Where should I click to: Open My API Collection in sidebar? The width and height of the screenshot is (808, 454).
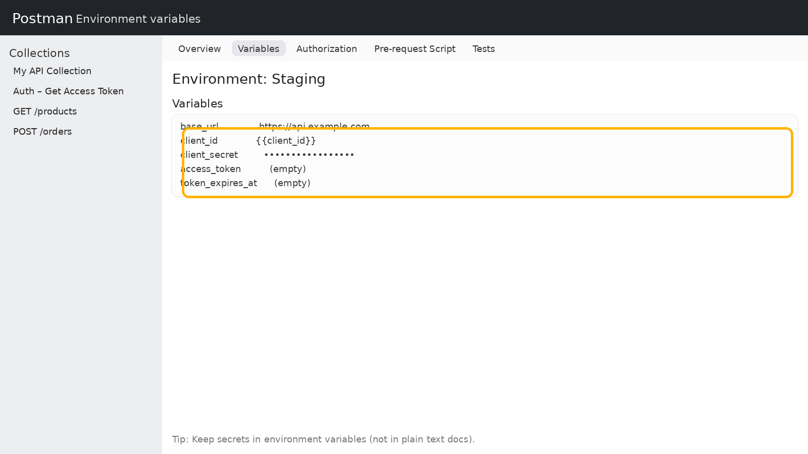(x=53, y=71)
